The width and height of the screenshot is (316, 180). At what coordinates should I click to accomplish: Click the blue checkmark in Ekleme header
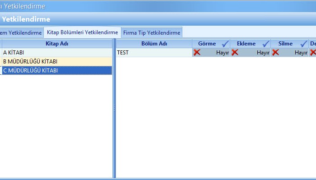click(x=266, y=44)
